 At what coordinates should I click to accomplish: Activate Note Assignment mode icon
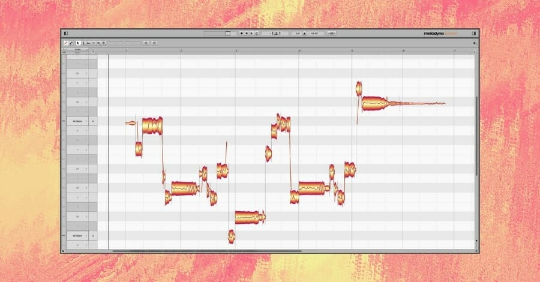click(71, 43)
